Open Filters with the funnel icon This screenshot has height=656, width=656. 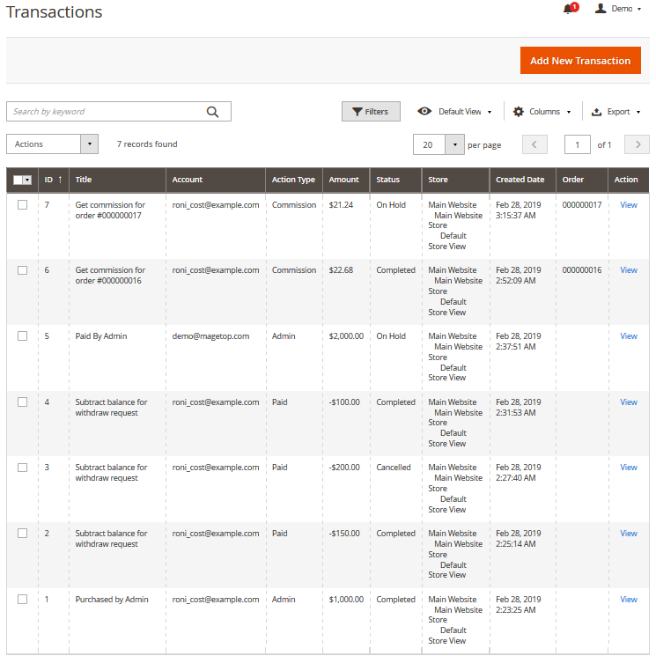(357, 112)
